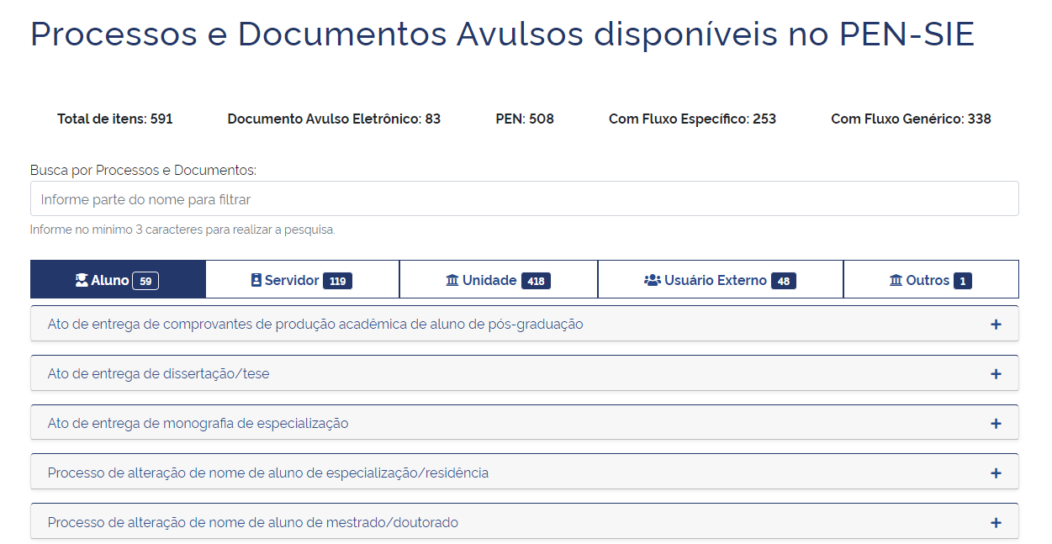Click the people icon beside Usuário Externo
Screen dimensions: 1052x544
(653, 281)
